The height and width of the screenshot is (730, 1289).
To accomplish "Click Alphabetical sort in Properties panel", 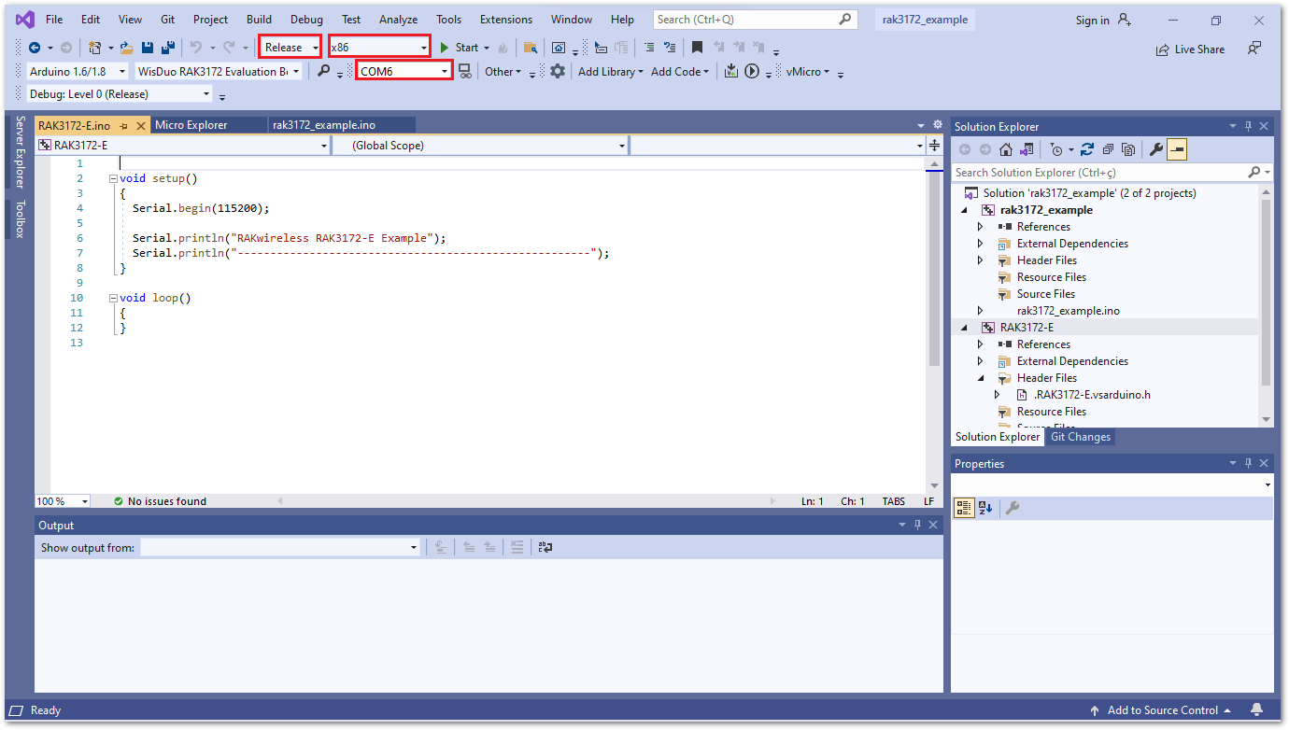I will (x=985, y=508).
